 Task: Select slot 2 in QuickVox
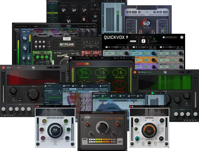pos(143,41)
